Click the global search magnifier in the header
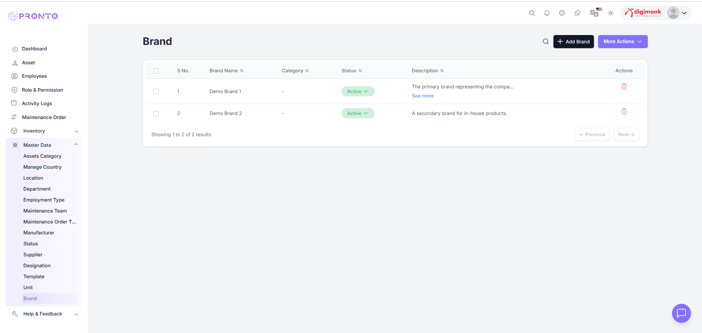Image resolution: width=702 pixels, height=333 pixels. point(532,13)
